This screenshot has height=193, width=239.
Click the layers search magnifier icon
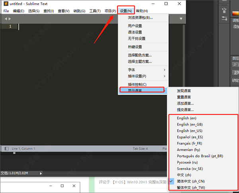235,65
